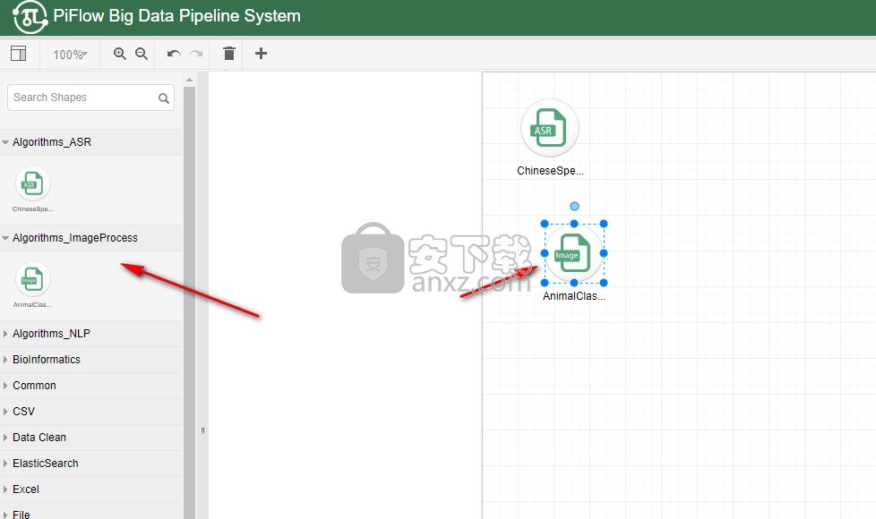
Task: Expand the CSV category
Action: (91, 412)
